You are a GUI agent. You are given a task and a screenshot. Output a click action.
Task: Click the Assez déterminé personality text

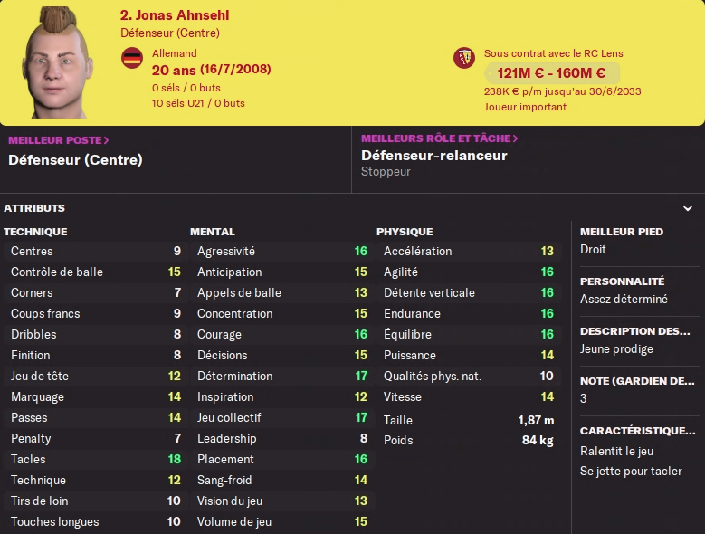point(624,300)
